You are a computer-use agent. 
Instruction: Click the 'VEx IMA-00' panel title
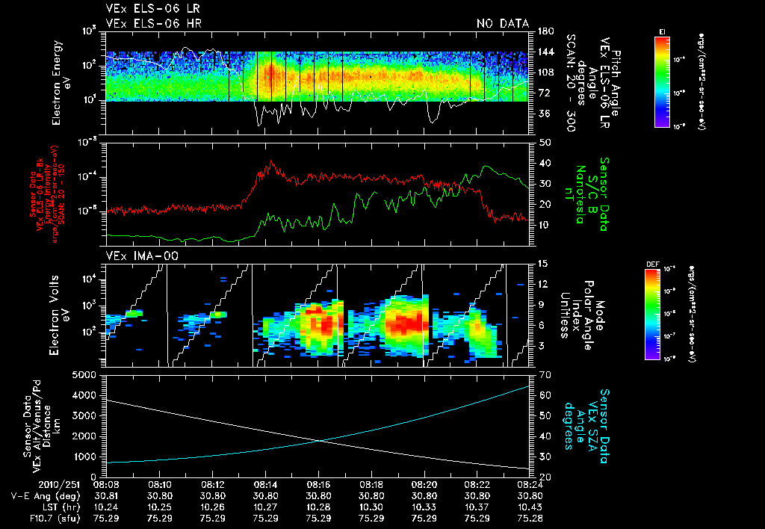click(142, 256)
